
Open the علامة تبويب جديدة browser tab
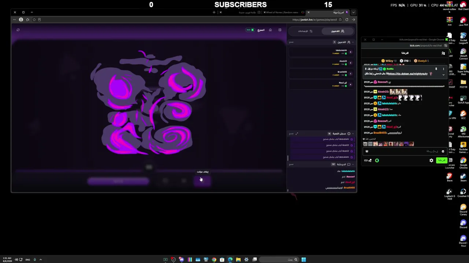240,12
